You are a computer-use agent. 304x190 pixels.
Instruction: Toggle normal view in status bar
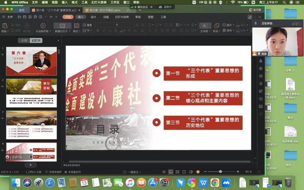pos(171,172)
